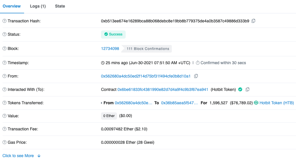
Task: Expand the Tokens Transferred triangle arrow
Action: point(102,103)
